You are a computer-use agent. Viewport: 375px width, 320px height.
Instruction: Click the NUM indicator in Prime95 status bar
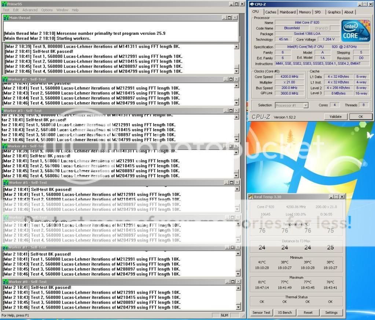click(224, 316)
